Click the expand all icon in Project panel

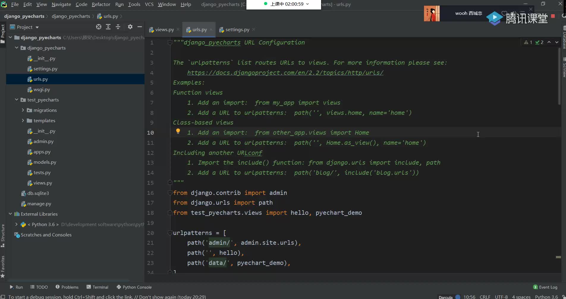108,27
